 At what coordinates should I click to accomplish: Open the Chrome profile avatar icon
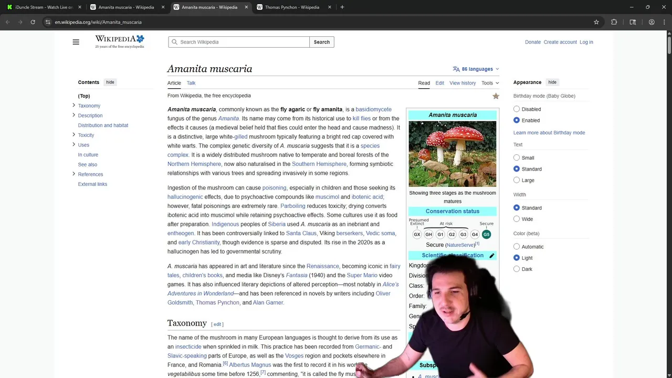[x=652, y=22]
